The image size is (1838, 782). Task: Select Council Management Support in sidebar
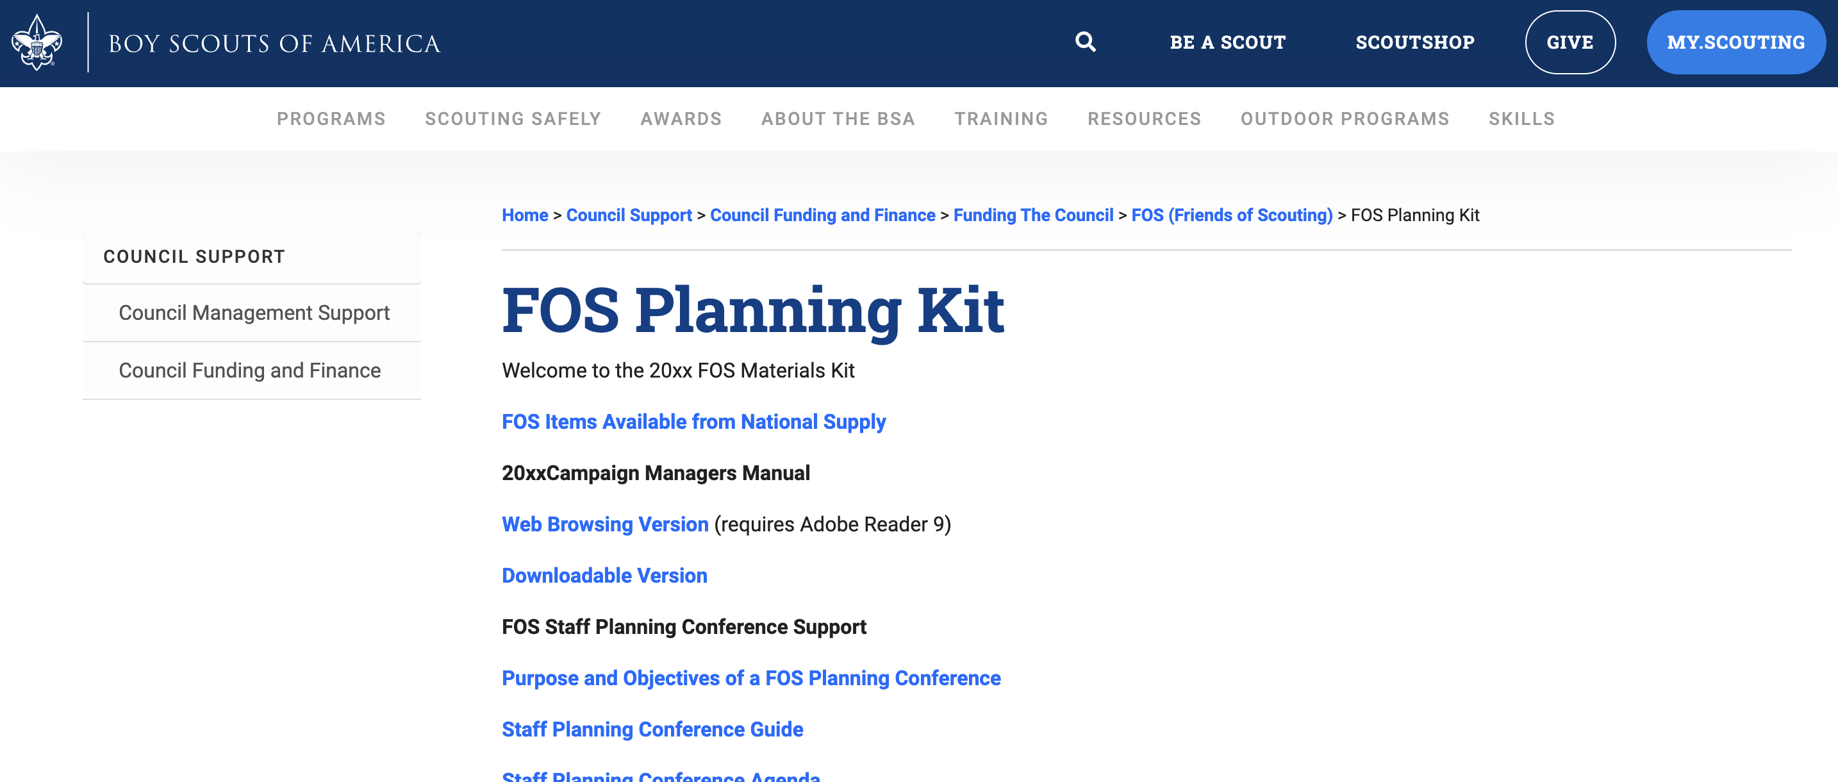coord(254,313)
